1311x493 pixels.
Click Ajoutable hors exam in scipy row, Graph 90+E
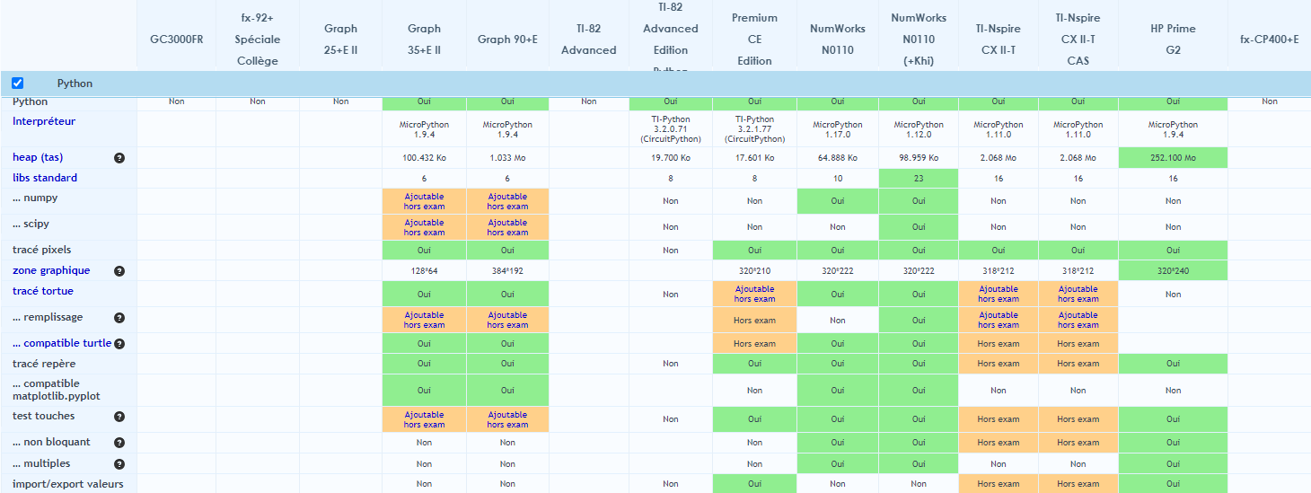(x=507, y=227)
